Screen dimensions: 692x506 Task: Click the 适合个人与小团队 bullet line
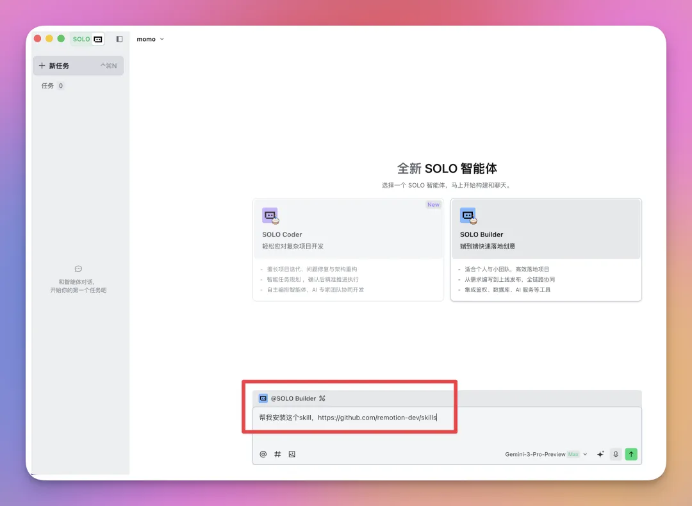point(507,269)
